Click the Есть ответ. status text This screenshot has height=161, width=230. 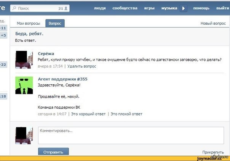pyautogui.click(x=26, y=41)
